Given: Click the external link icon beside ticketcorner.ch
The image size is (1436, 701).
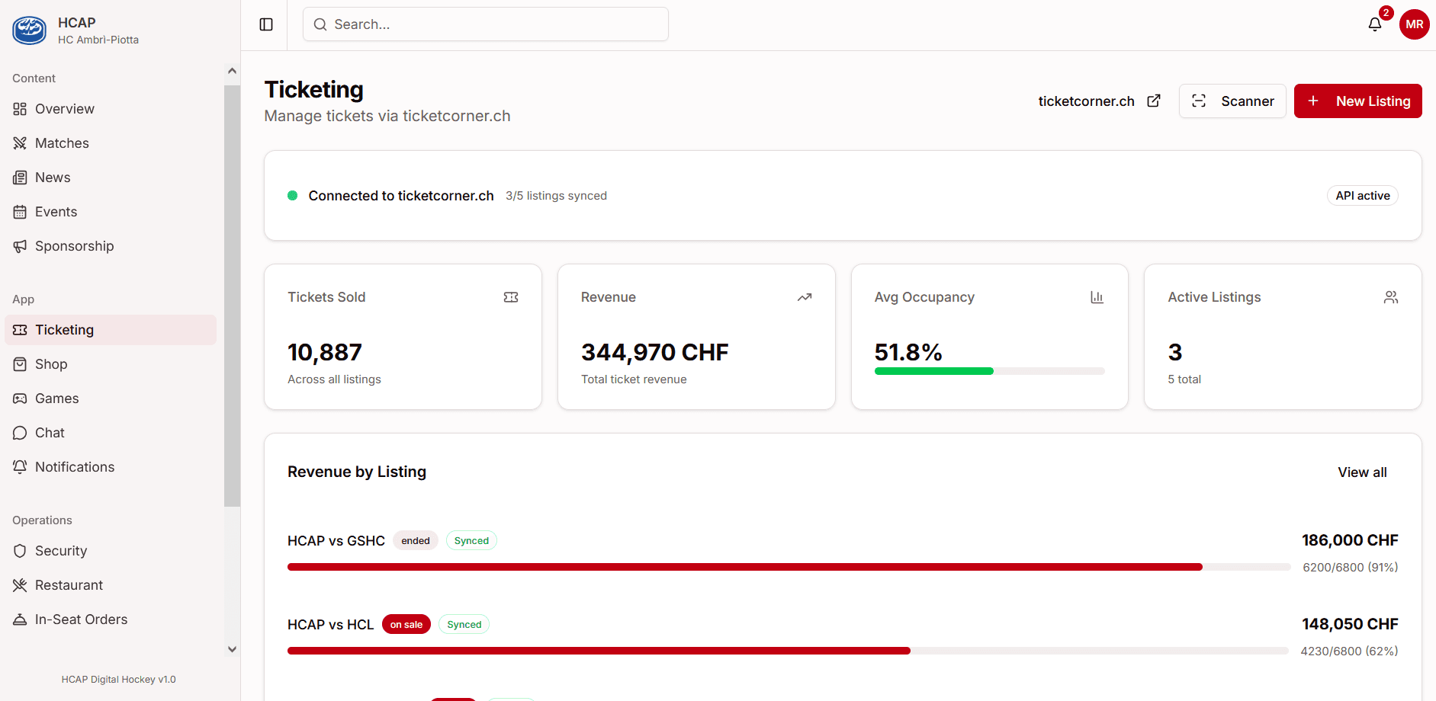Looking at the screenshot, I should [1154, 101].
